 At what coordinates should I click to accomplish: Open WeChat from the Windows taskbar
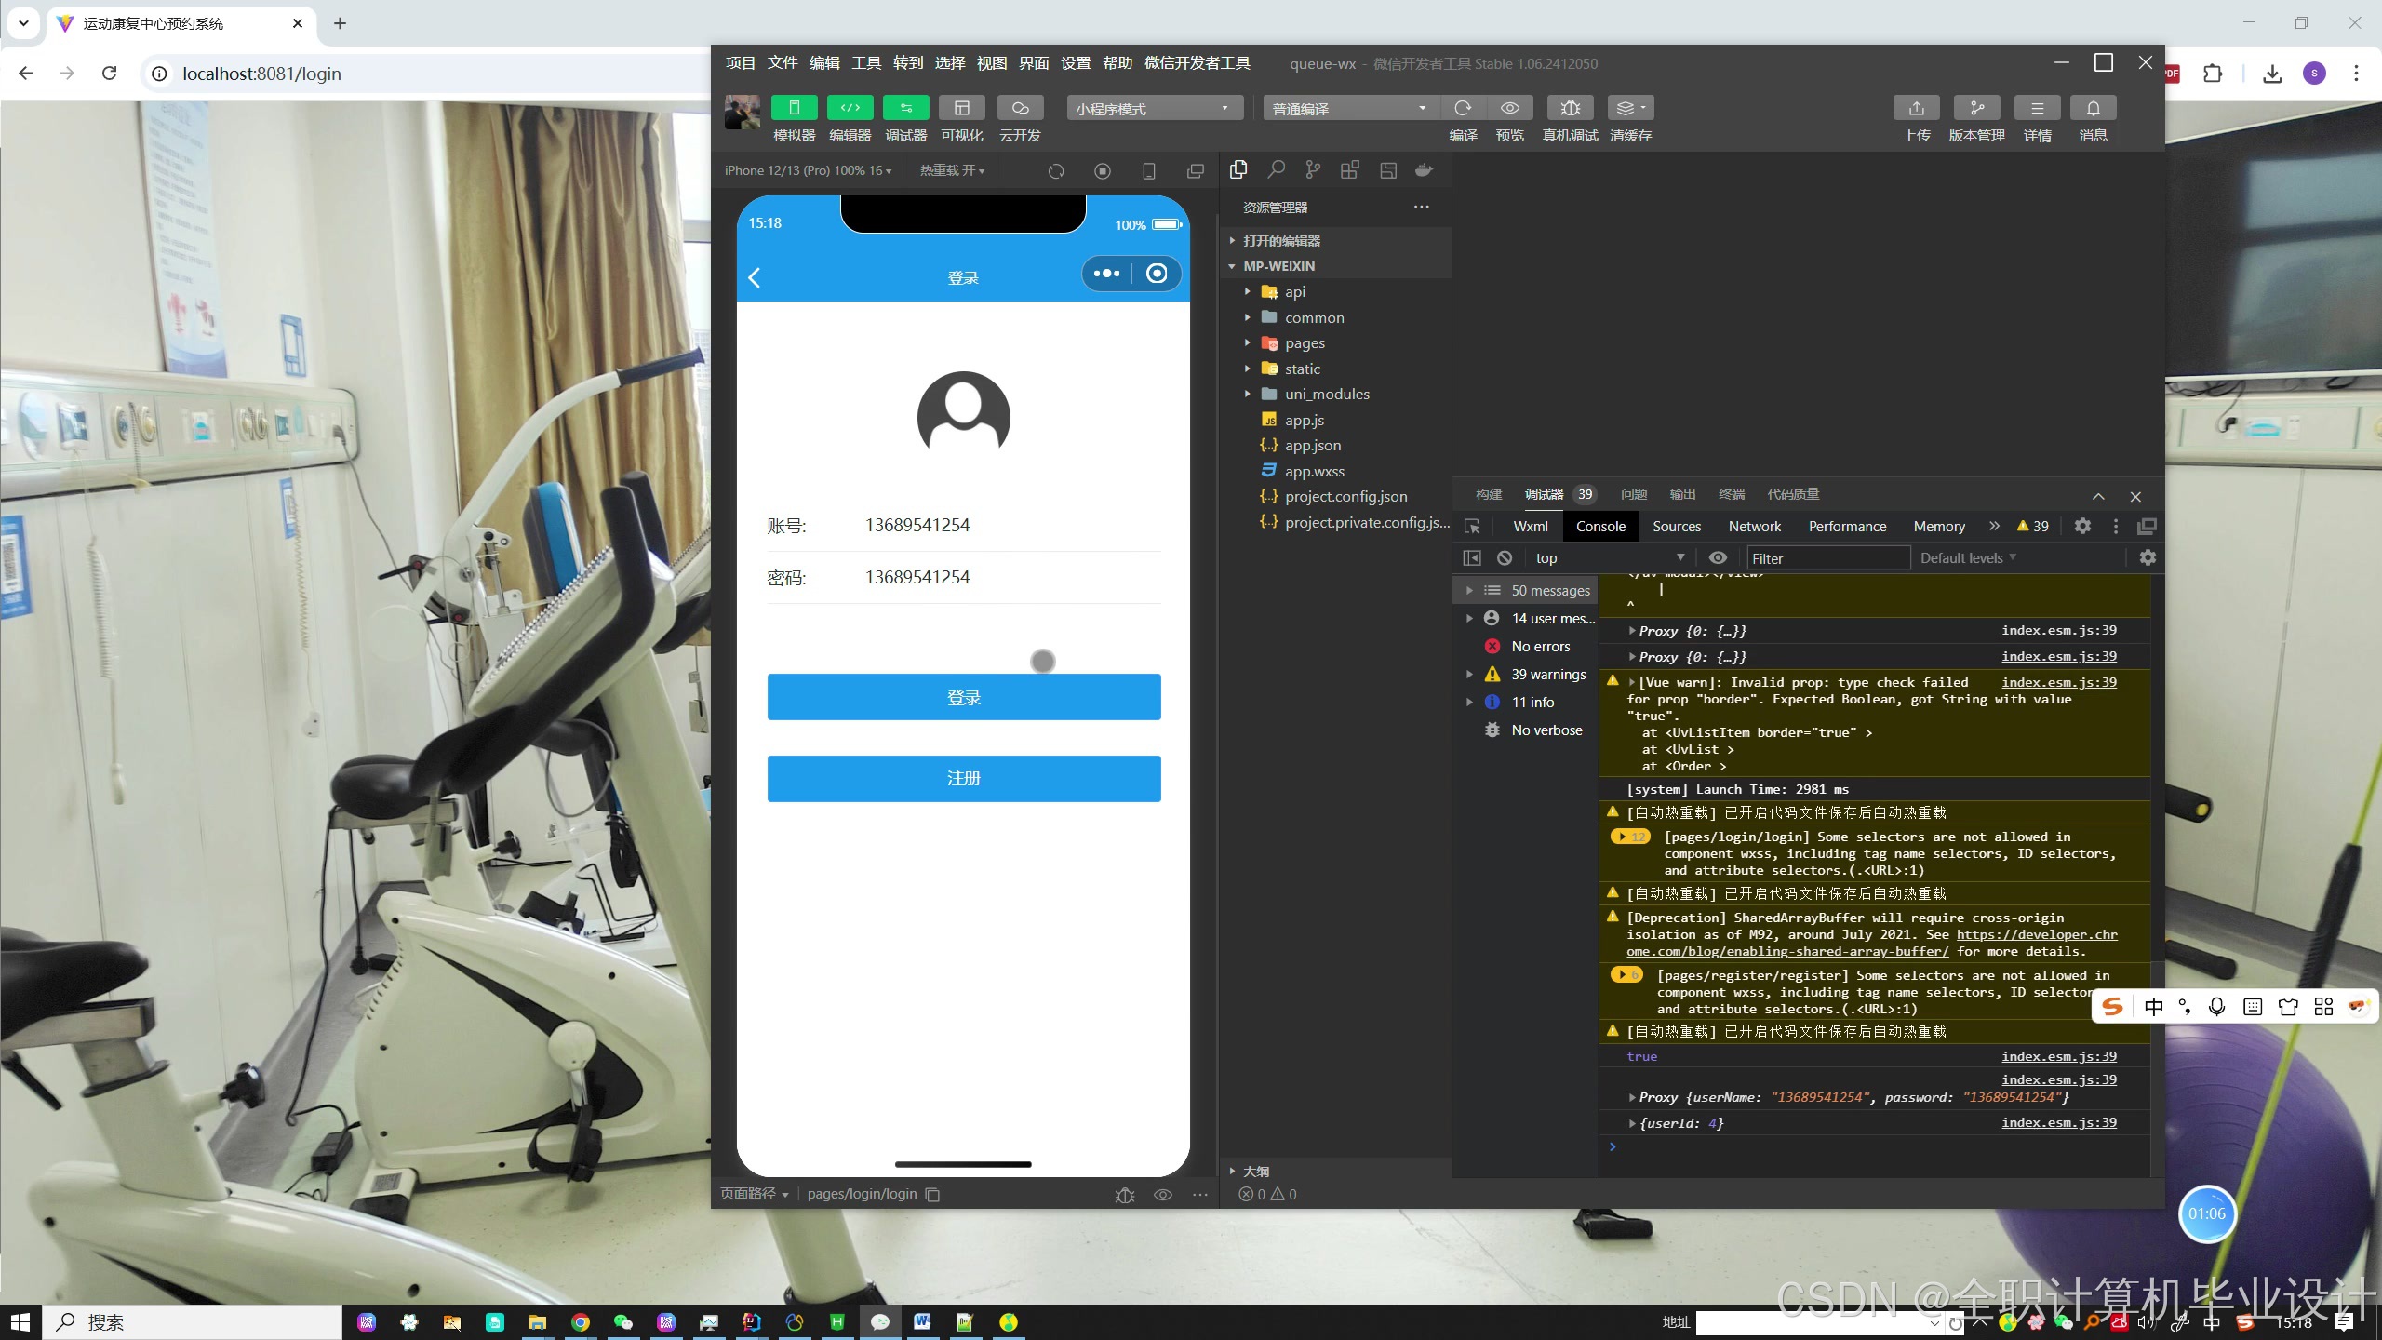[622, 1321]
